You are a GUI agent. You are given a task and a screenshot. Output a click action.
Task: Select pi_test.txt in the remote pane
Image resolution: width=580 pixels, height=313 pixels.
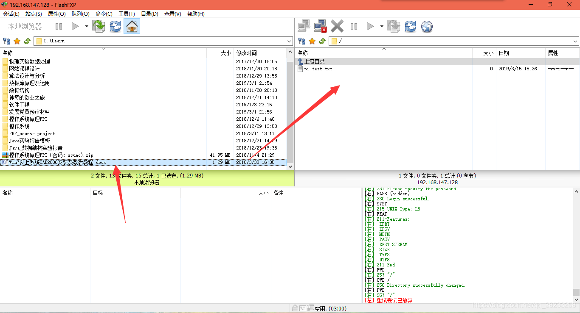318,69
